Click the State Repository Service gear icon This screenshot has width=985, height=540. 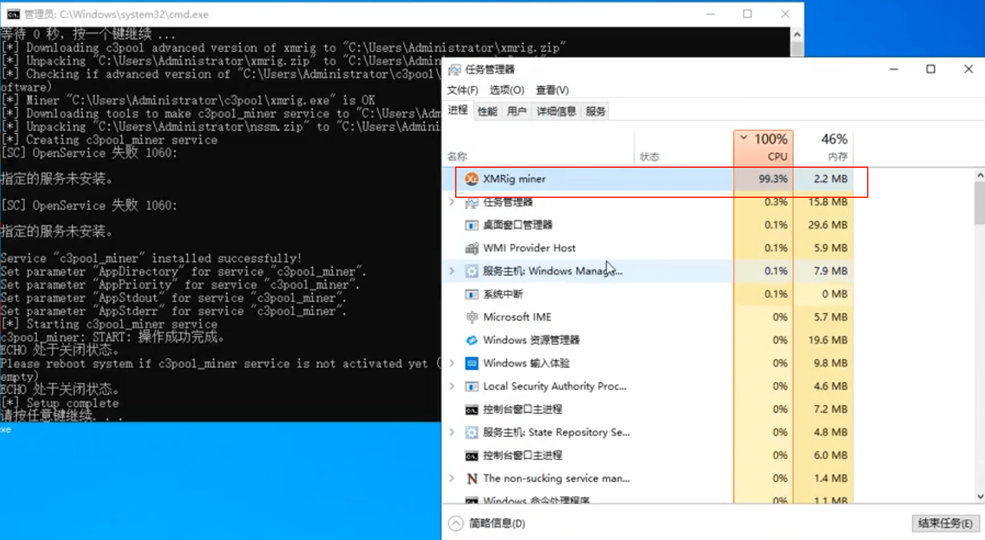click(471, 432)
